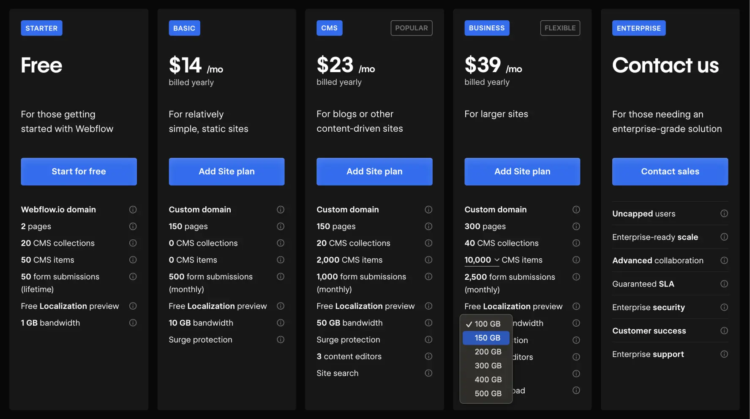The width and height of the screenshot is (750, 419).
Task: Pick 500 GB bandwidth option
Action: click(486, 393)
